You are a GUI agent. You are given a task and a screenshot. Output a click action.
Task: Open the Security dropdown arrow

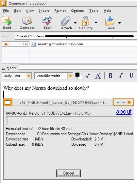click(x=96, y=23)
